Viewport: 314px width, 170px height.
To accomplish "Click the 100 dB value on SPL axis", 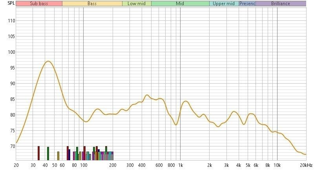I will [11, 52].
